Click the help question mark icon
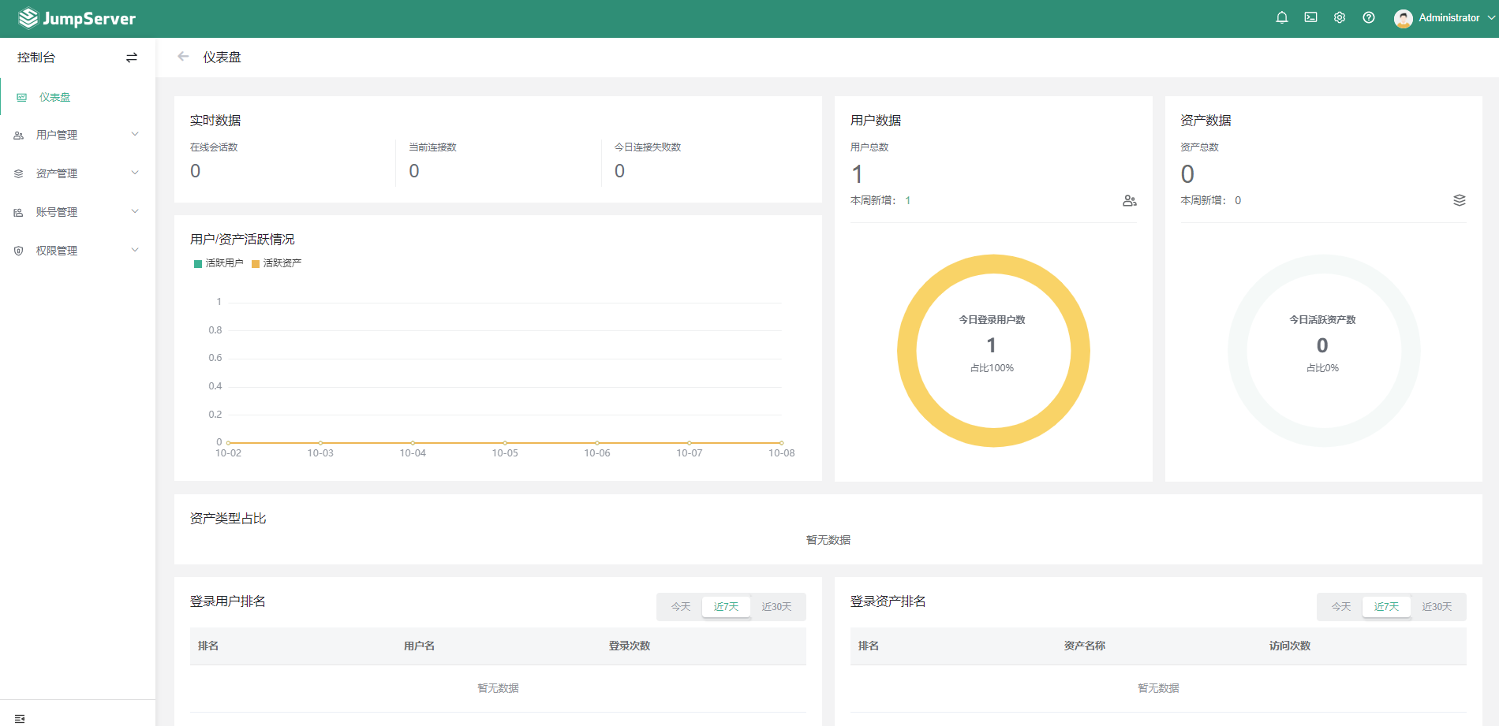1499x726 pixels. 1369,17
